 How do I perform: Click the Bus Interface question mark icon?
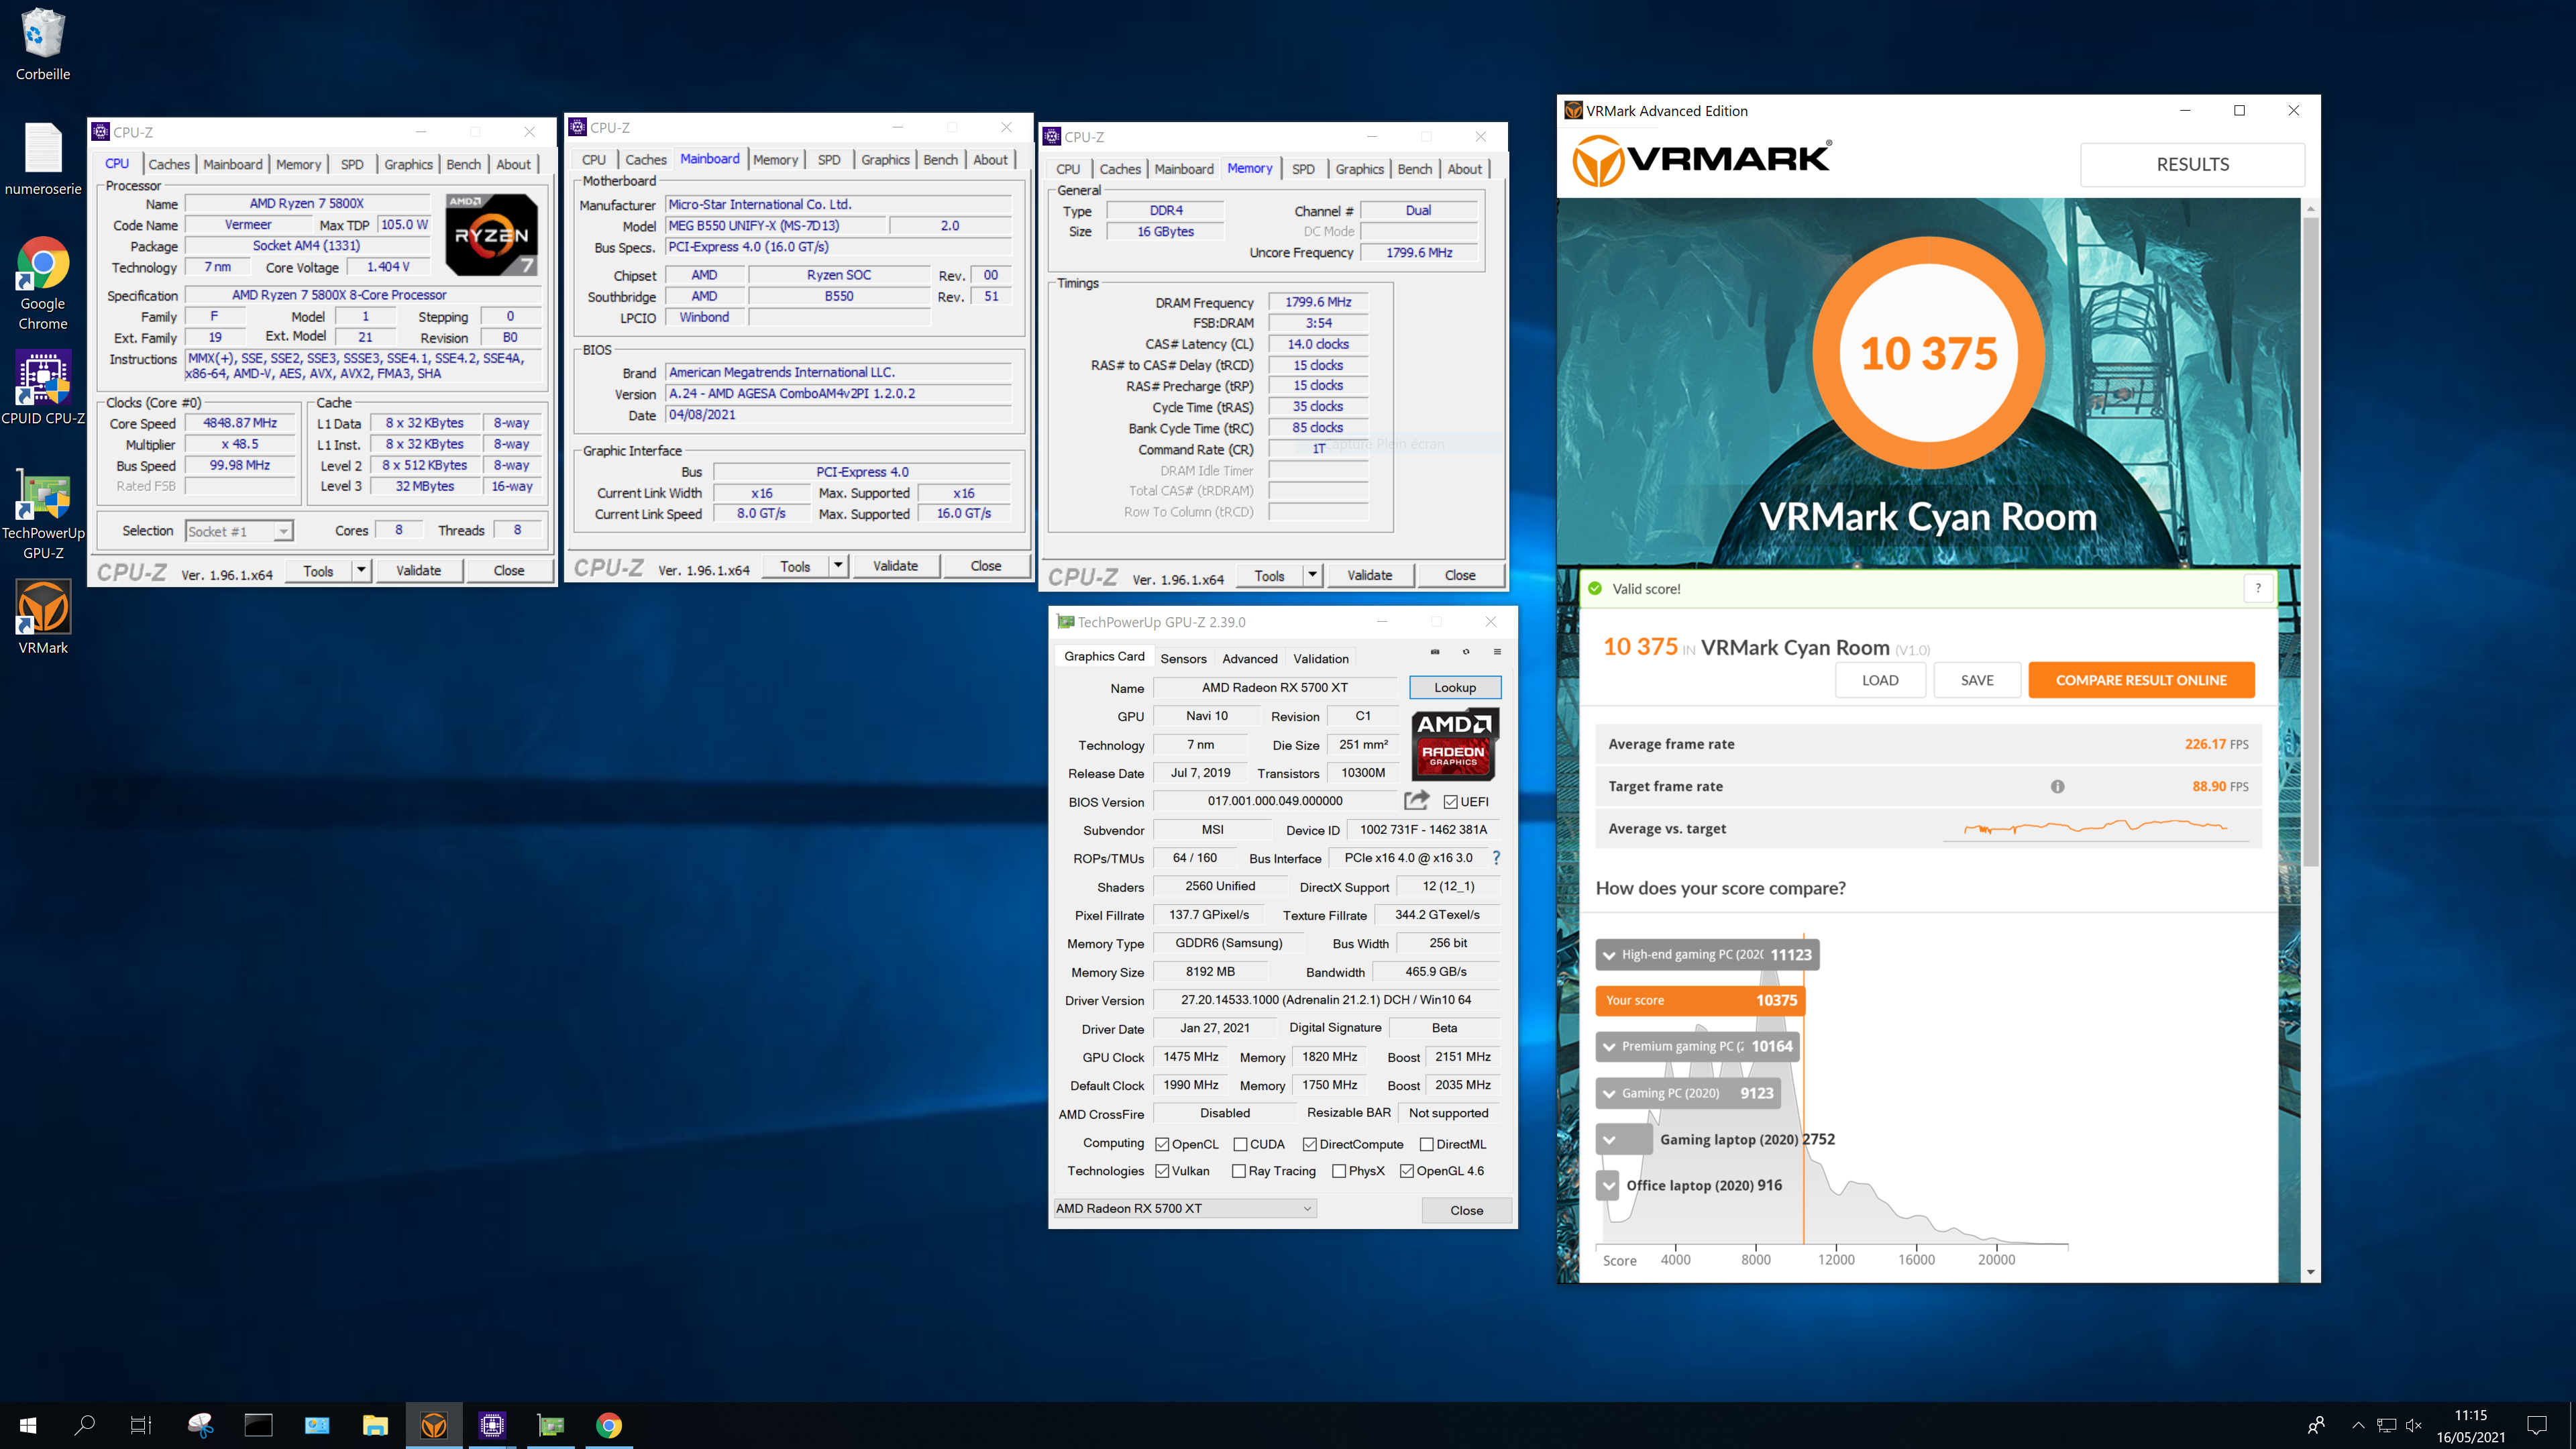point(1496,858)
